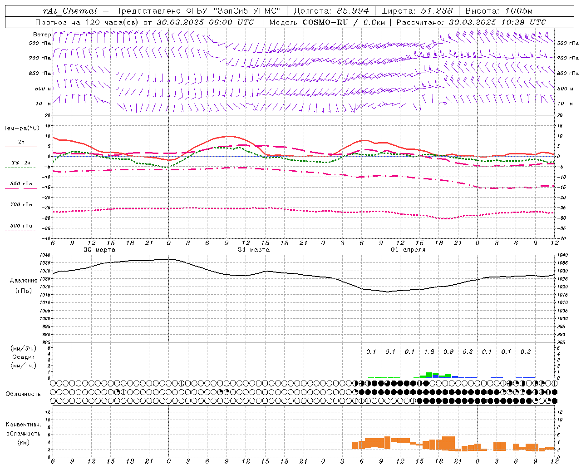Click the (мм/1ч.) unit label
This screenshot has width=581, height=465.
click(x=24, y=366)
